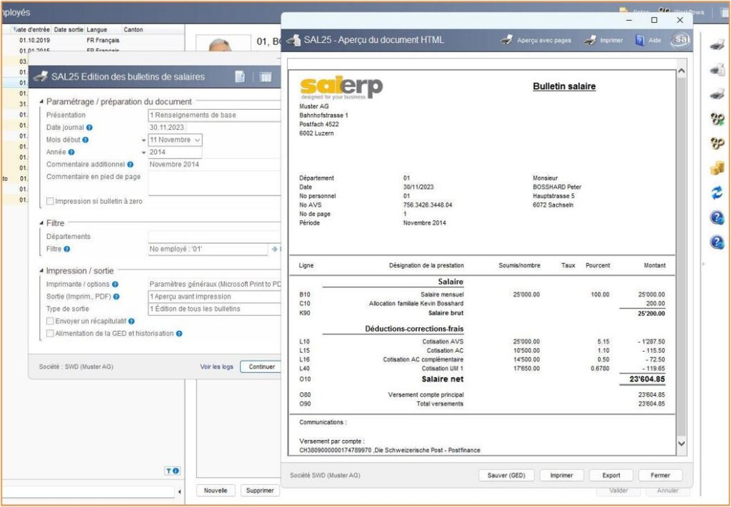Tick 'Alimentation de la GED et historisation' checkbox
The image size is (731, 507).
[x=50, y=334]
